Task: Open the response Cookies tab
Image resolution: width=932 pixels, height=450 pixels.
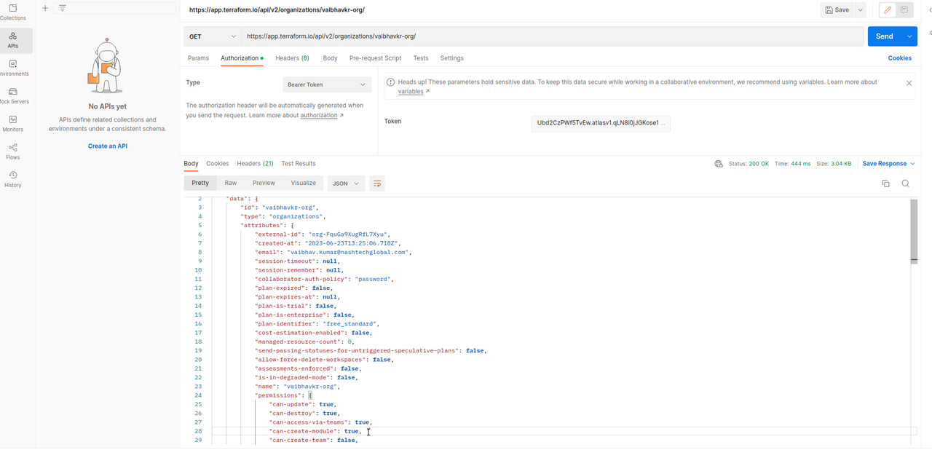Action: point(218,164)
